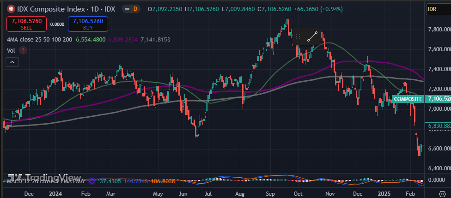Click the 7,800.000 price scale level
This screenshot has width=451, height=198.
(438, 30)
